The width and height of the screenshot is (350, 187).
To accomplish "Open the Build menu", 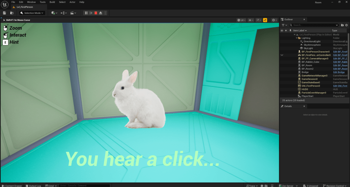I will coord(52,2).
